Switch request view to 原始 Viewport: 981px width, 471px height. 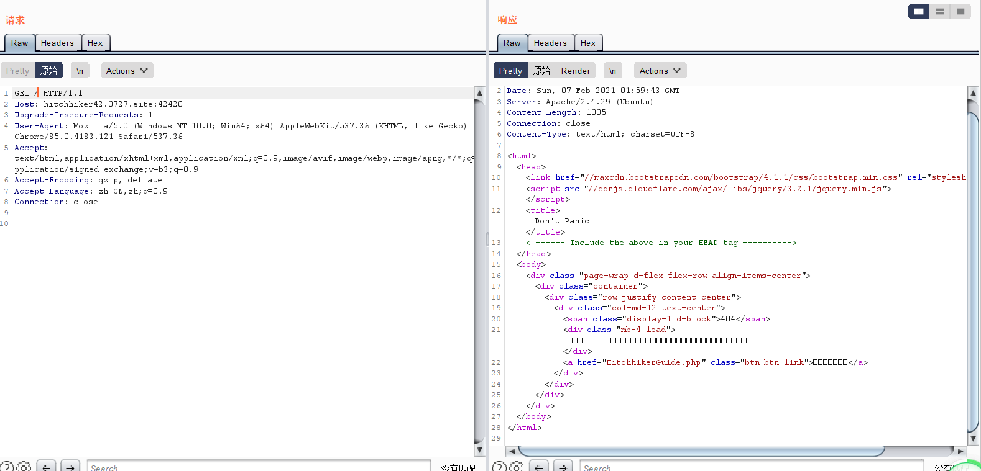[x=48, y=71]
